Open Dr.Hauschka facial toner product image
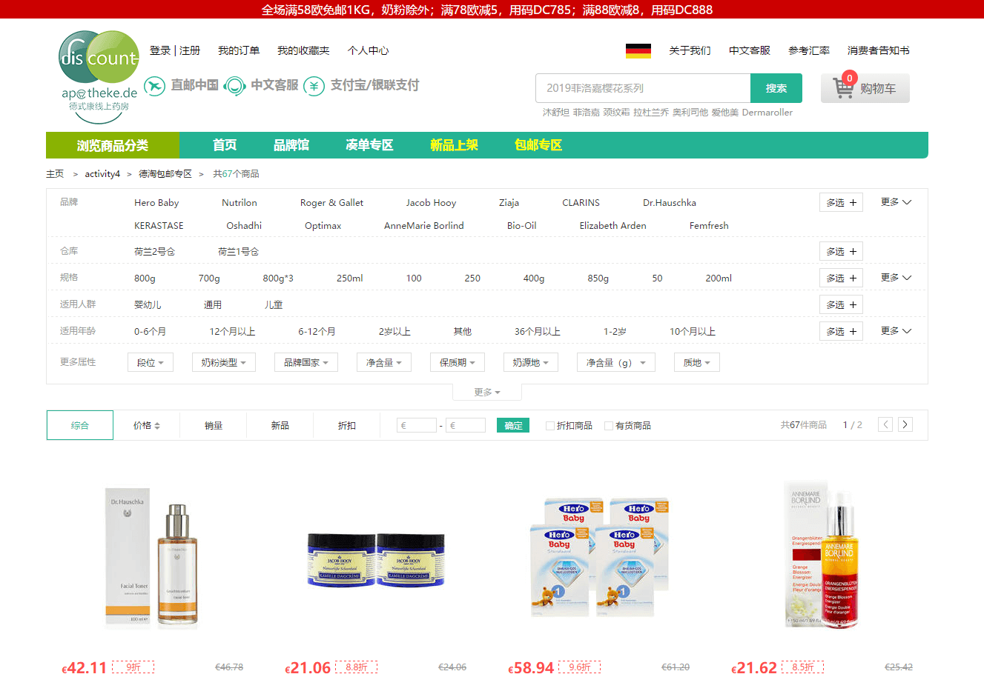Screen dimensions: 984x674 152,558
